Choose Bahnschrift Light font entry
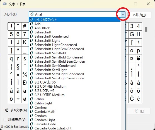Viewport: 155px width, 130px height. click(75, 41)
